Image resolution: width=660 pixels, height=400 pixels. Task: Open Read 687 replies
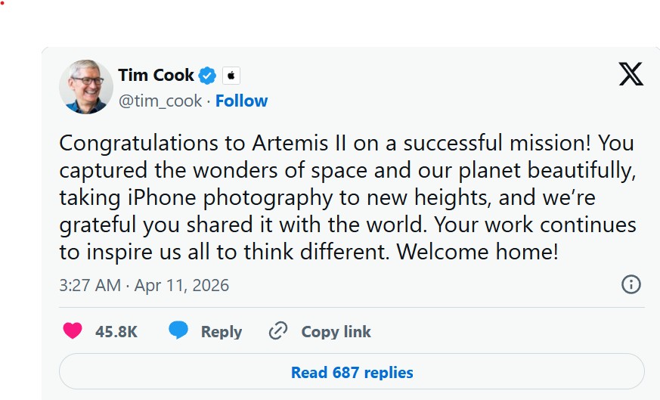point(352,372)
